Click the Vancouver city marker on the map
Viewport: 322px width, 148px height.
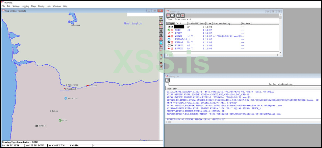tap(66, 85)
